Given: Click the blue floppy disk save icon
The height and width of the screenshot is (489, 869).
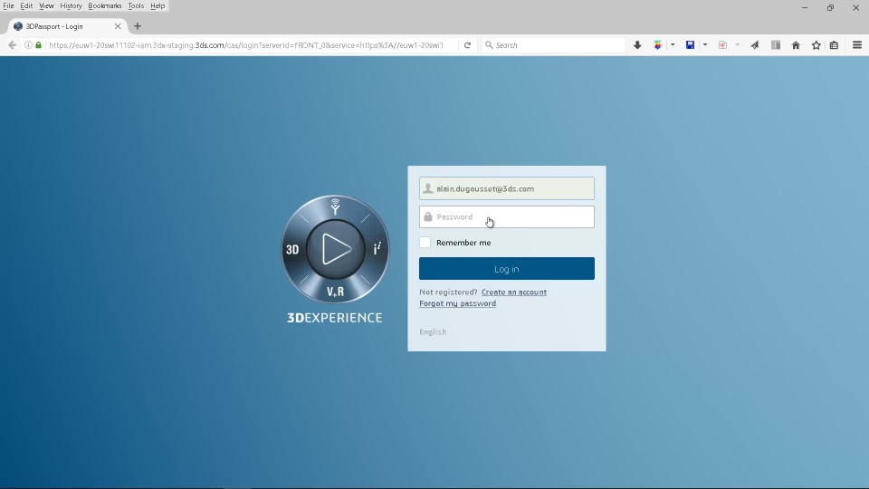Looking at the screenshot, I should pyautogui.click(x=690, y=45).
